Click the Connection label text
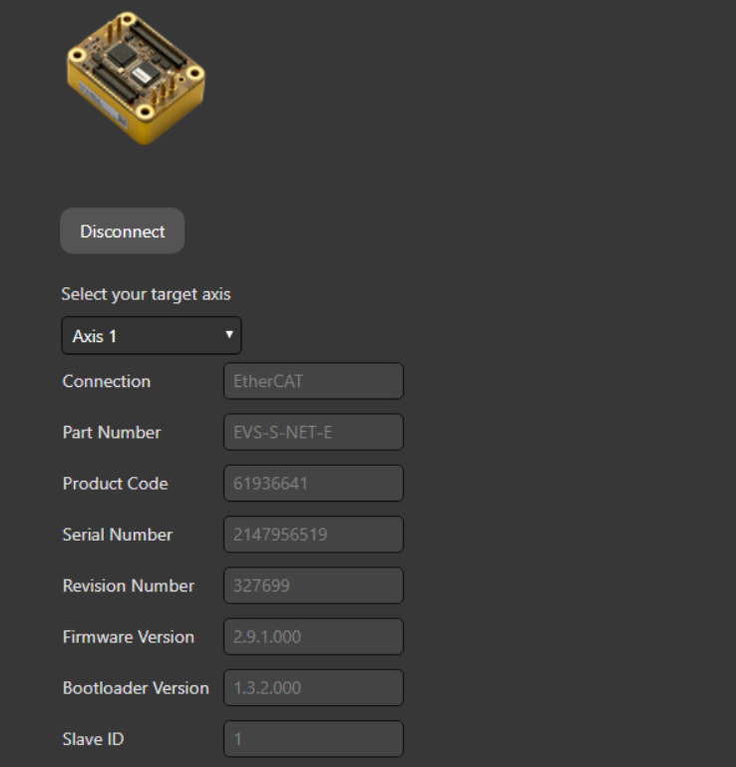 (107, 381)
